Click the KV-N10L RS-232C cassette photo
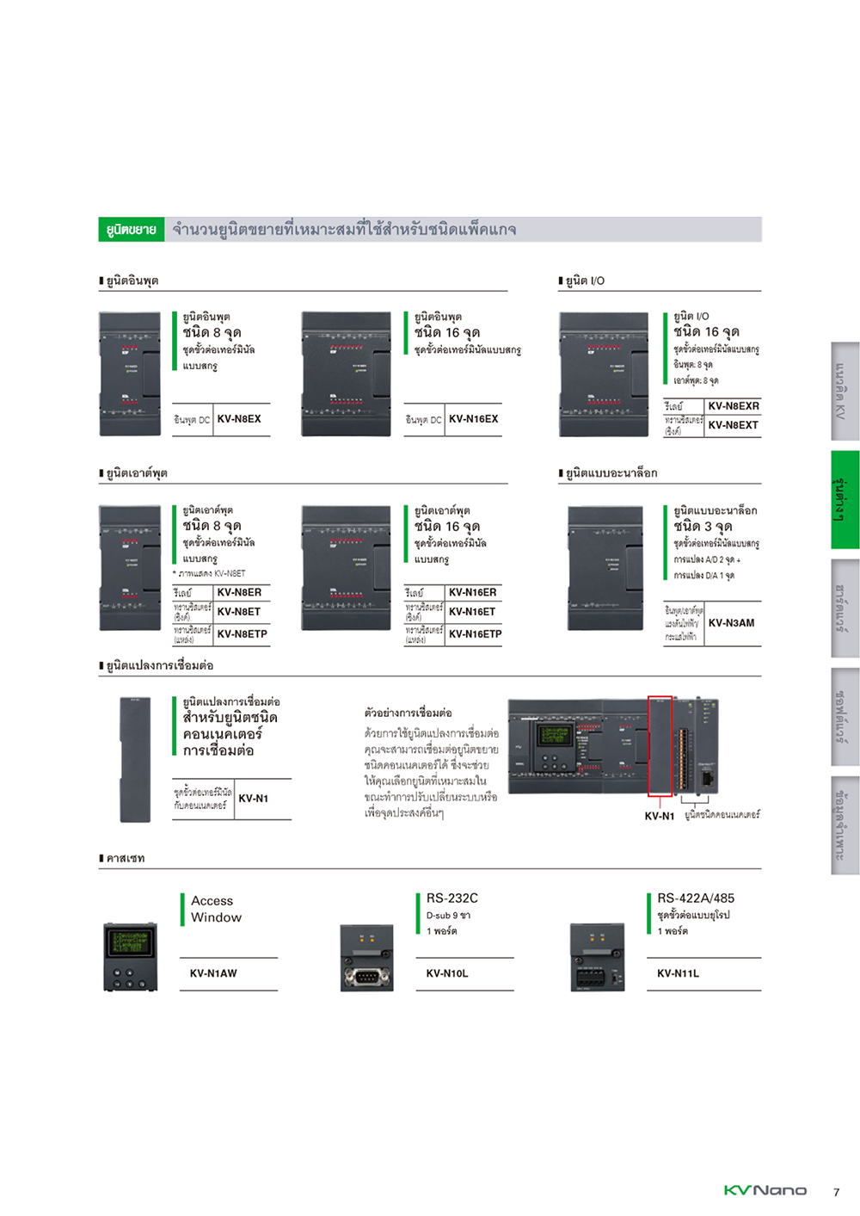 366,958
